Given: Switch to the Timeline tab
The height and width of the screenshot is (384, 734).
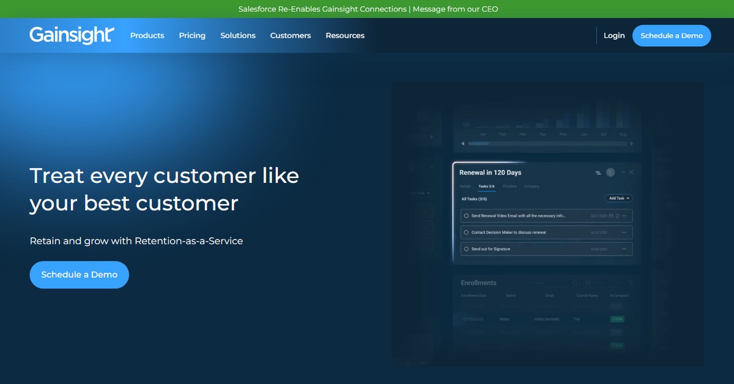Looking at the screenshot, I should 510,186.
